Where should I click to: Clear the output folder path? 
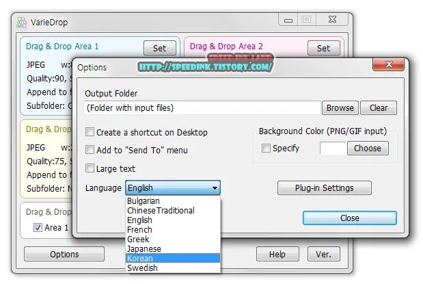pyautogui.click(x=379, y=108)
